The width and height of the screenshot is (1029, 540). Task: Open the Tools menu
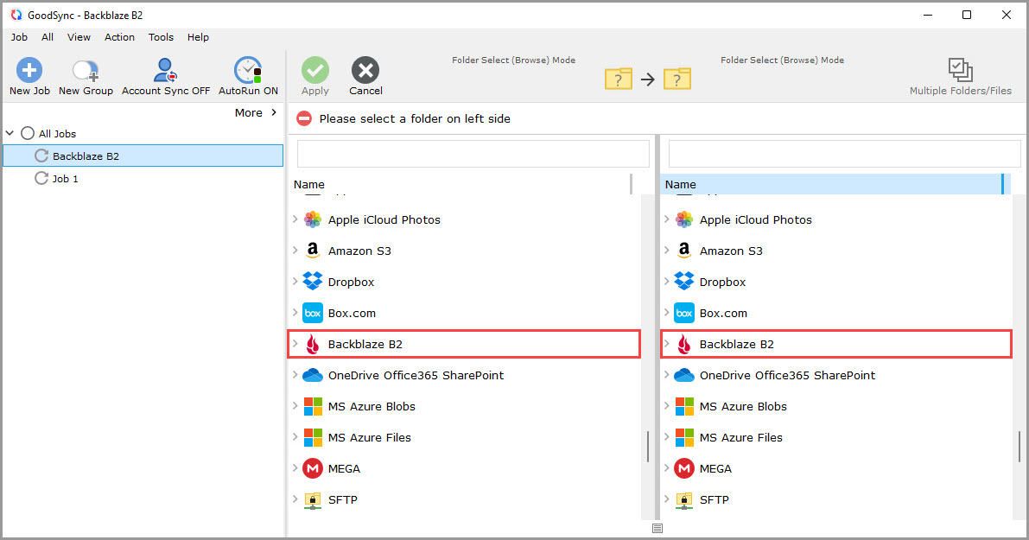pos(161,37)
